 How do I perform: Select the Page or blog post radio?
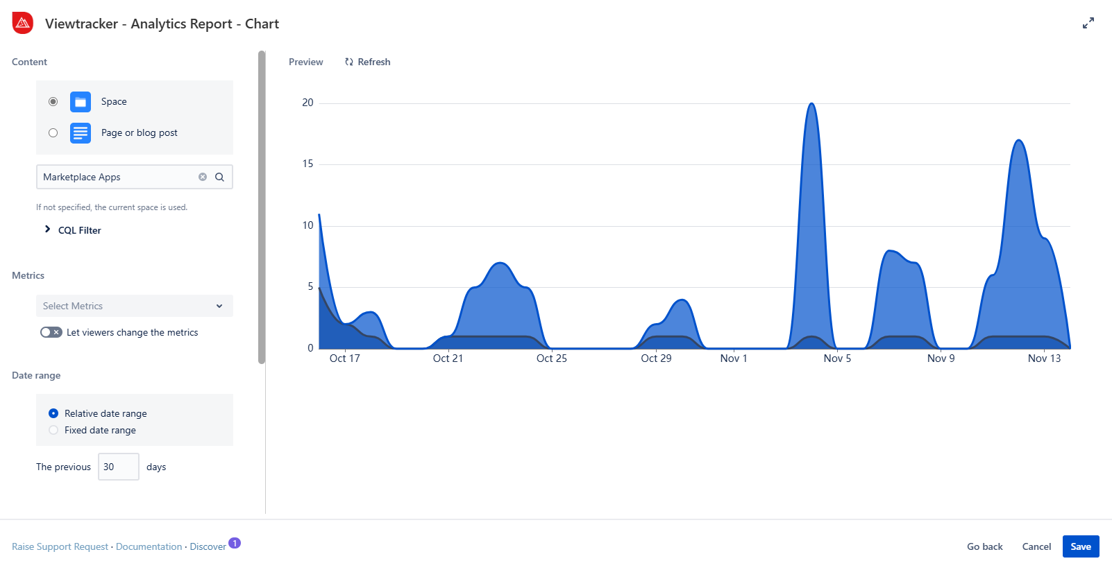(x=53, y=133)
